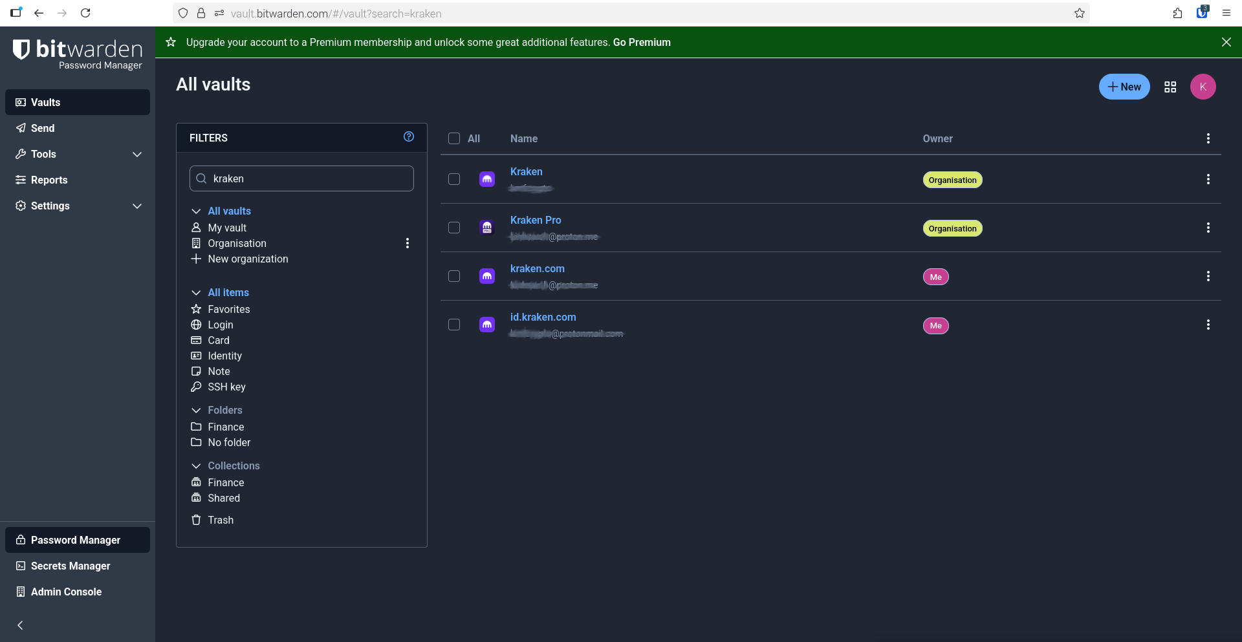Show items in Trash
The height and width of the screenshot is (642, 1242).
(221, 520)
